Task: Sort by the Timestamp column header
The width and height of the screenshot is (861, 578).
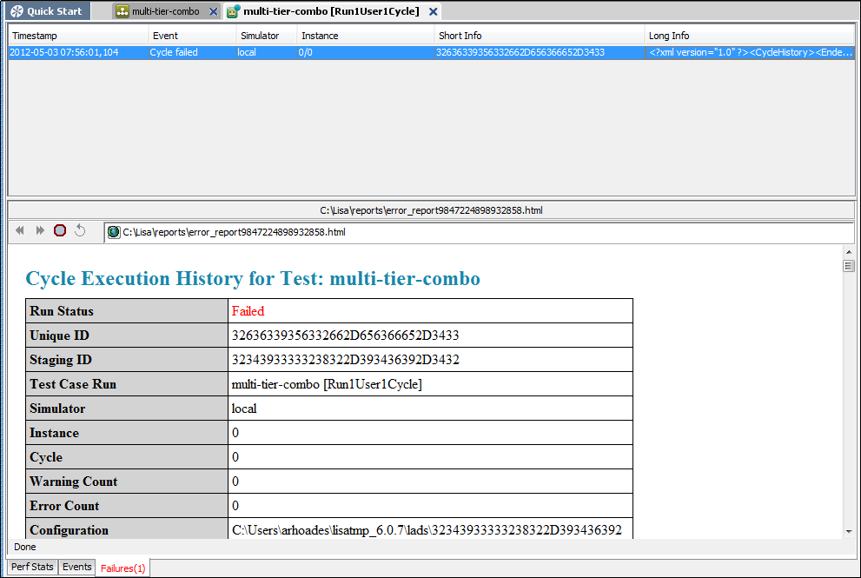Action: (x=76, y=35)
